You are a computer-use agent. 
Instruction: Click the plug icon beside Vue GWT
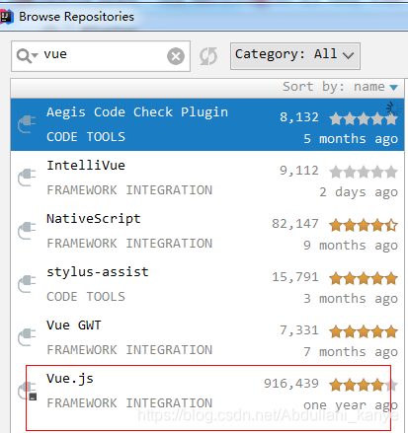pyautogui.click(x=27, y=337)
